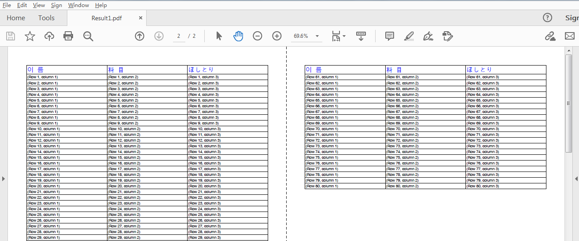Click the current page number field
The height and width of the screenshot is (241, 579).
(179, 36)
